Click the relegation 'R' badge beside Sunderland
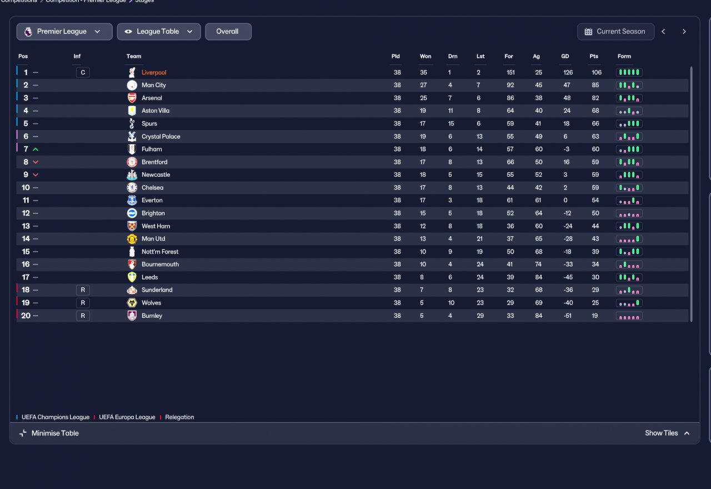The image size is (711, 489). point(83,290)
